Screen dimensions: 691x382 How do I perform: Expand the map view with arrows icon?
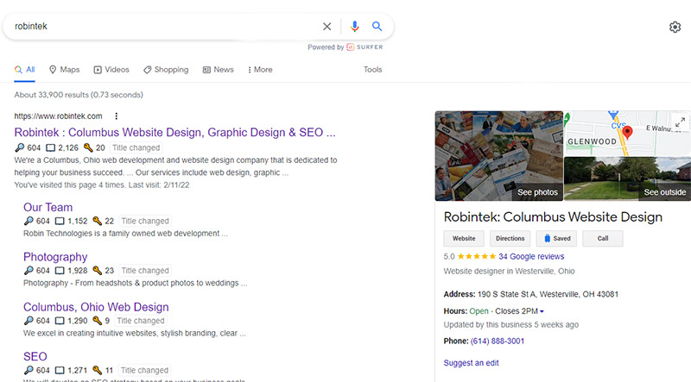[x=680, y=122]
